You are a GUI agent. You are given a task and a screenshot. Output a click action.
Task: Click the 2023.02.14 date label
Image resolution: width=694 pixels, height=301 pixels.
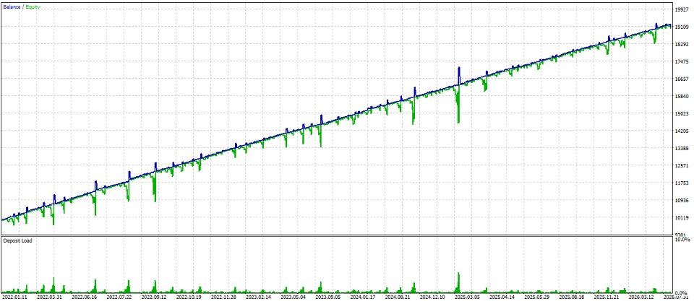tap(258, 297)
